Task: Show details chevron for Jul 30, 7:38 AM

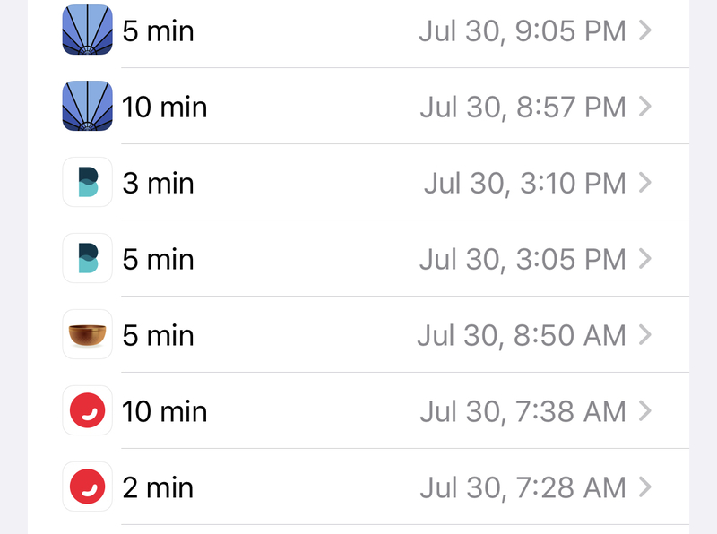Action: 644,410
